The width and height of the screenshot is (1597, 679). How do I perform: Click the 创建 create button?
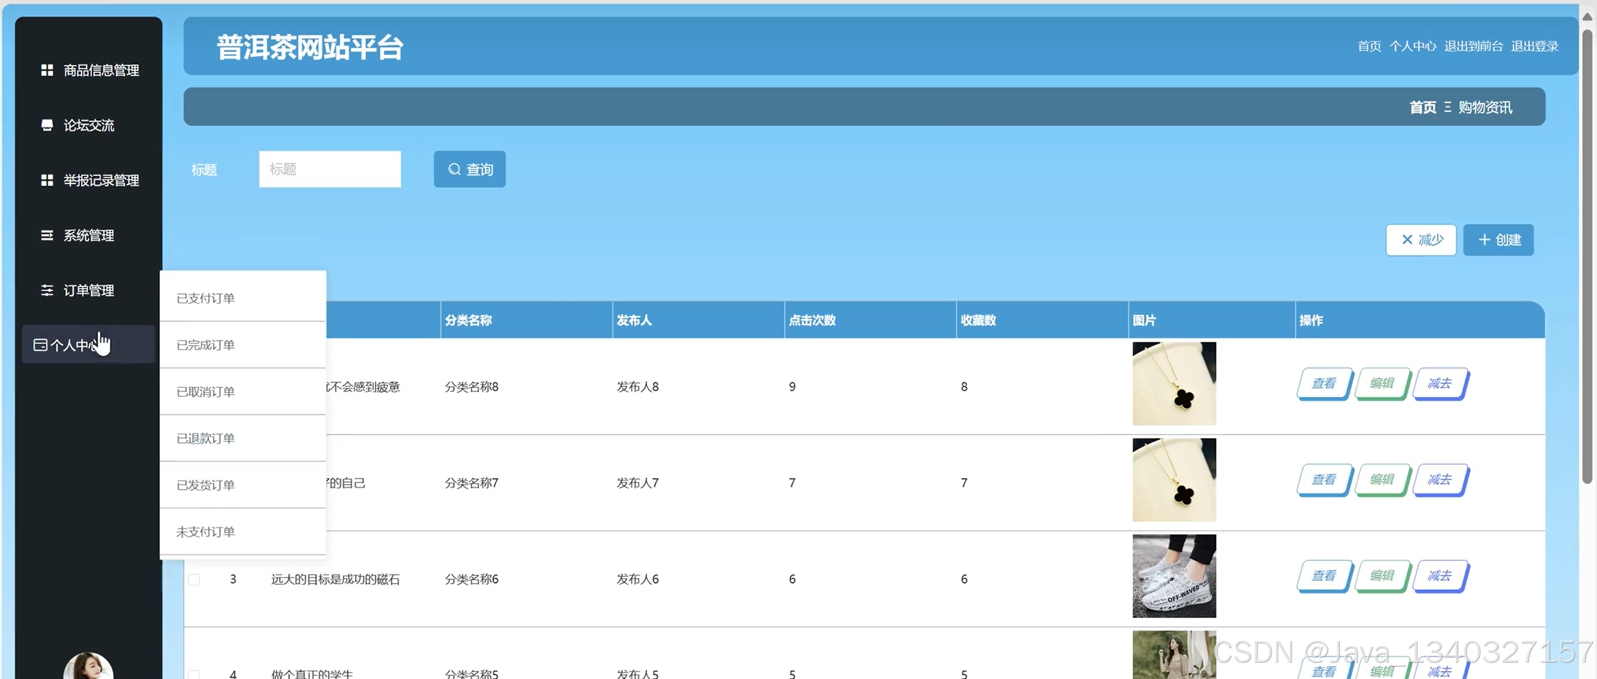[1499, 240]
